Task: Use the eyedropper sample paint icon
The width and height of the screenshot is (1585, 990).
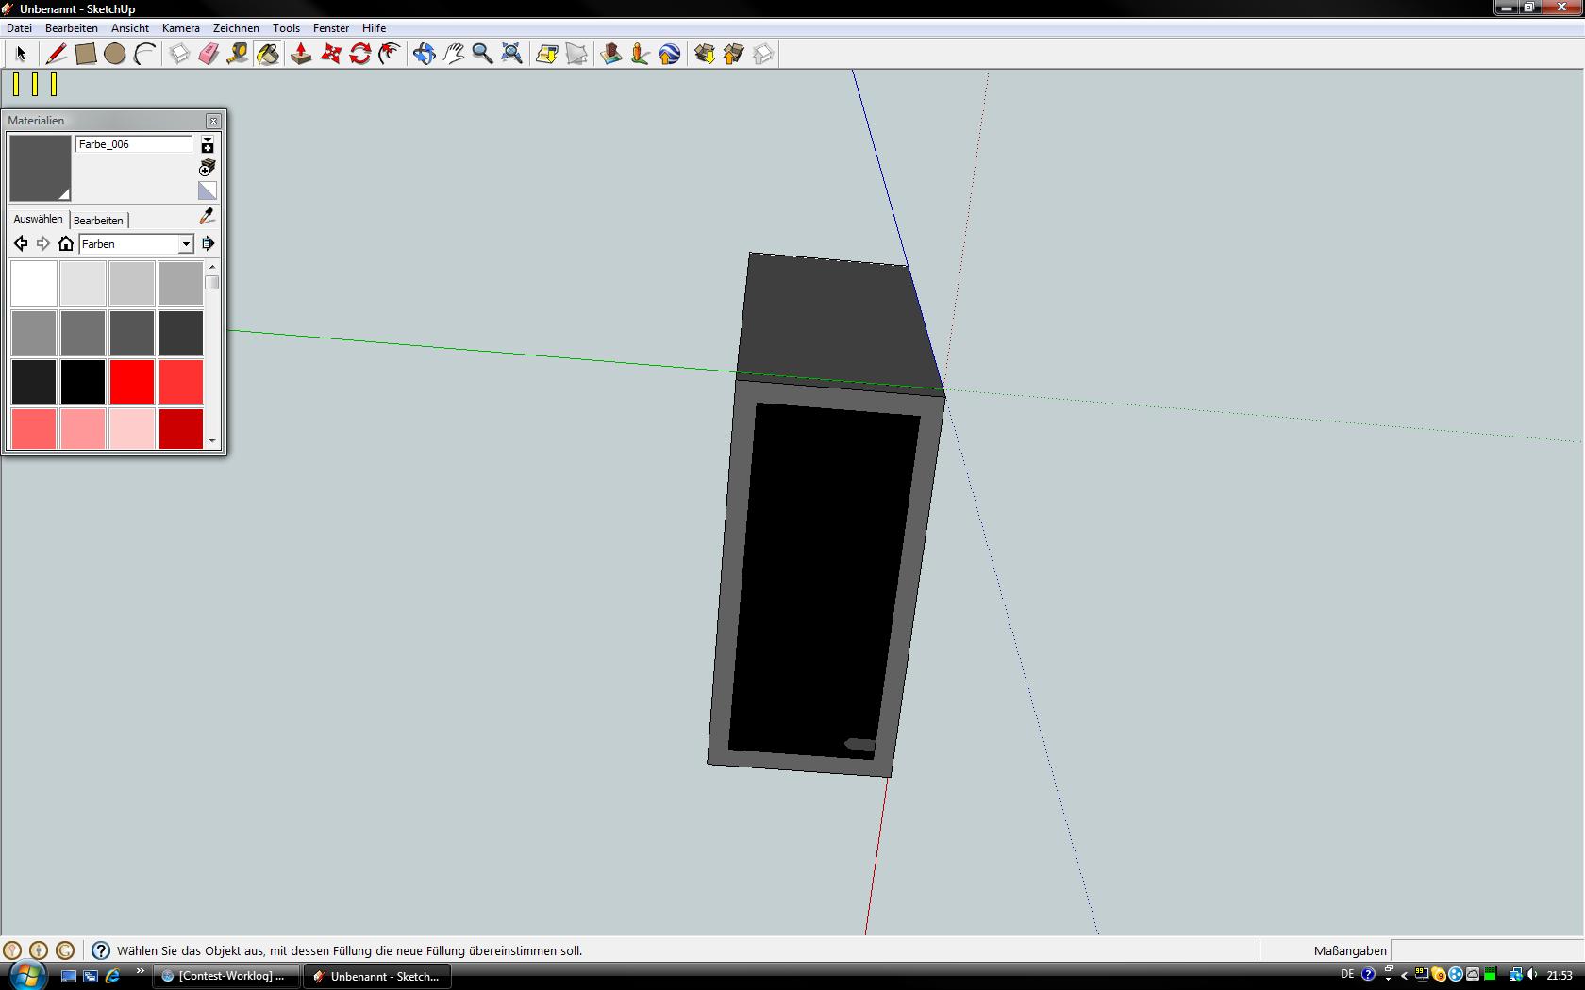Action: [207, 217]
